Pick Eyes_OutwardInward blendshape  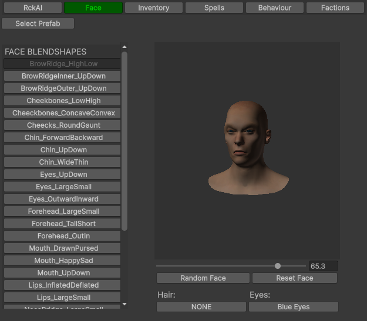click(62, 199)
